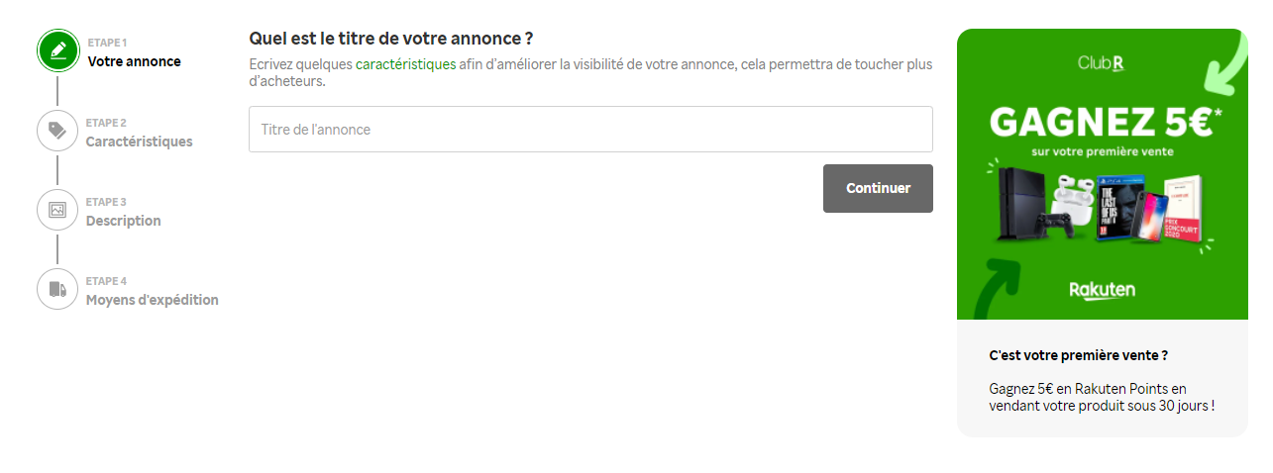Follow the green caractéristiques link
This screenshot has width=1273, height=473.
(406, 64)
